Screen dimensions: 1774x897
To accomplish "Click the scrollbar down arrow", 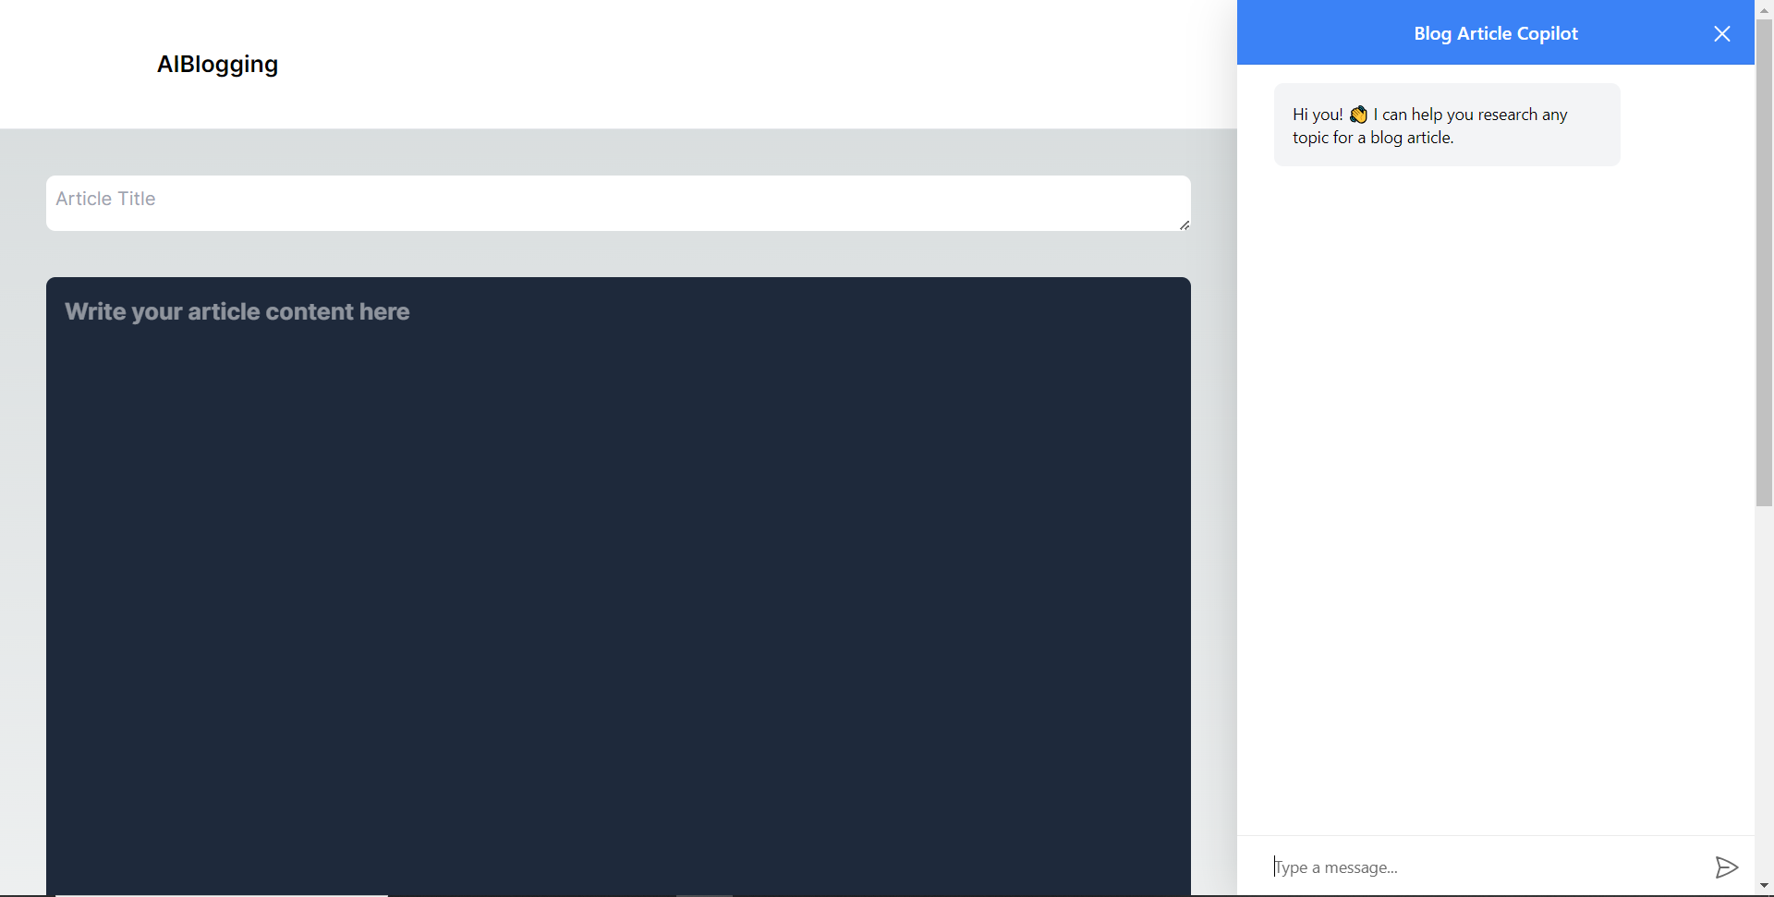I will (1764, 887).
